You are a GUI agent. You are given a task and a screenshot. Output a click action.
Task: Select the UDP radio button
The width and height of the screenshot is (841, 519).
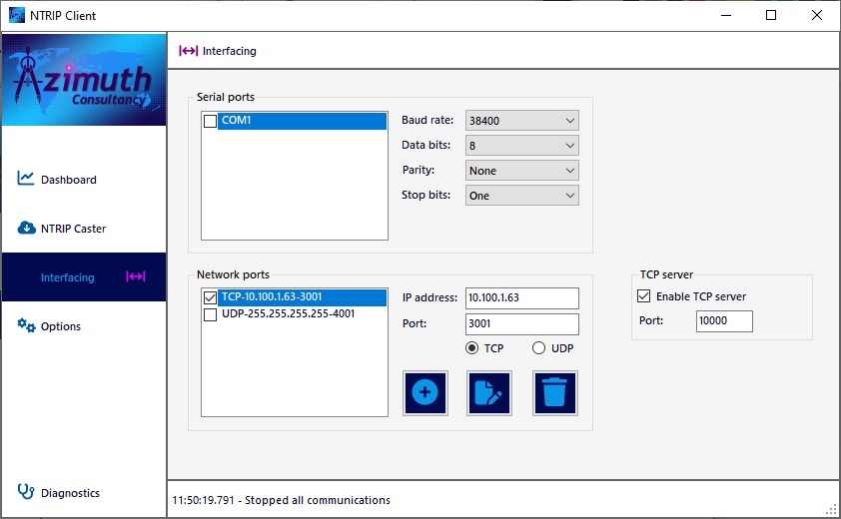(x=538, y=348)
